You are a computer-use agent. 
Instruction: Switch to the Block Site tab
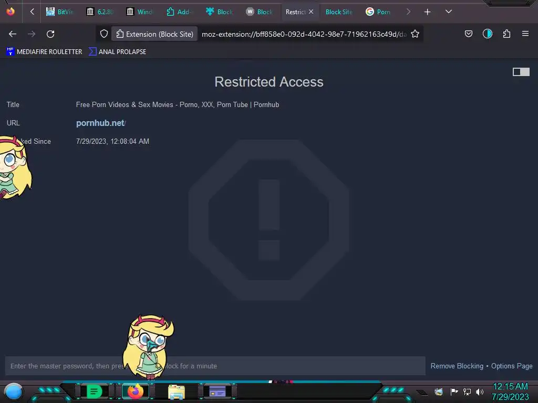[339, 12]
